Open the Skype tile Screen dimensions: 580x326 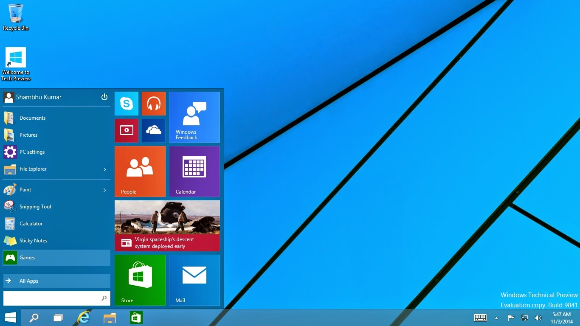click(127, 104)
